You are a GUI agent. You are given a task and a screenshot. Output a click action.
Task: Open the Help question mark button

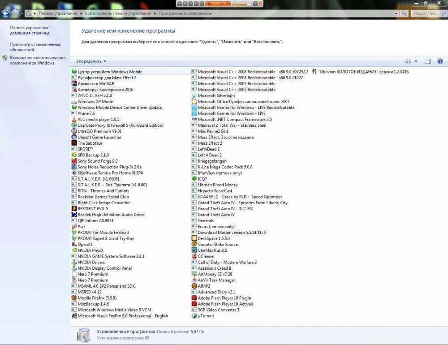(x=440, y=61)
